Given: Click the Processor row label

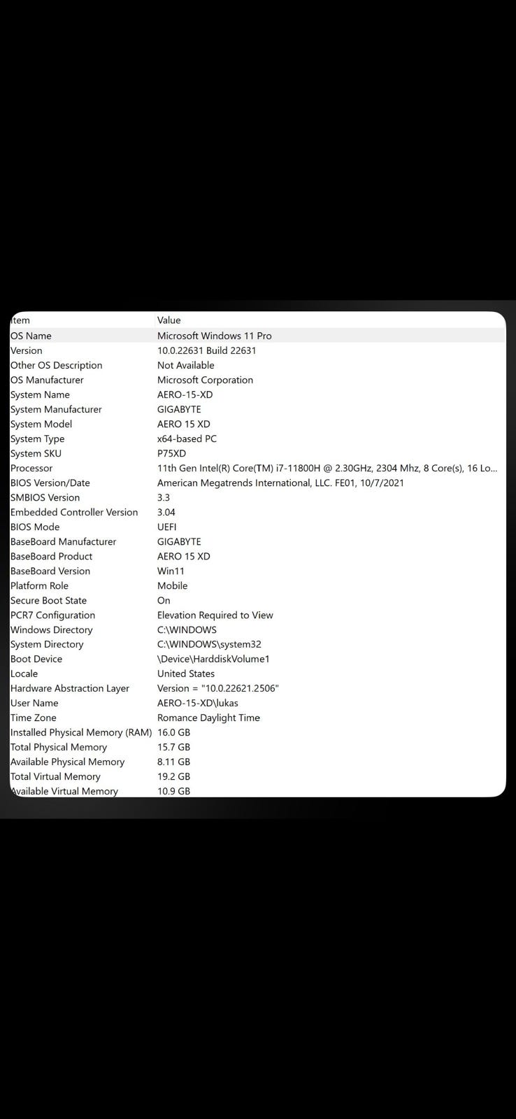Looking at the screenshot, I should [x=31, y=468].
